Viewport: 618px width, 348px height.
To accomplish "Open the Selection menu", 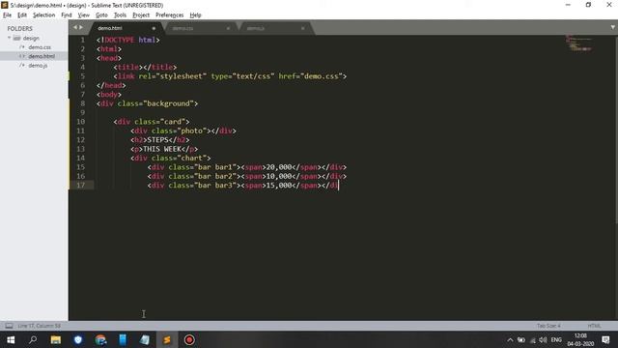I will point(43,15).
